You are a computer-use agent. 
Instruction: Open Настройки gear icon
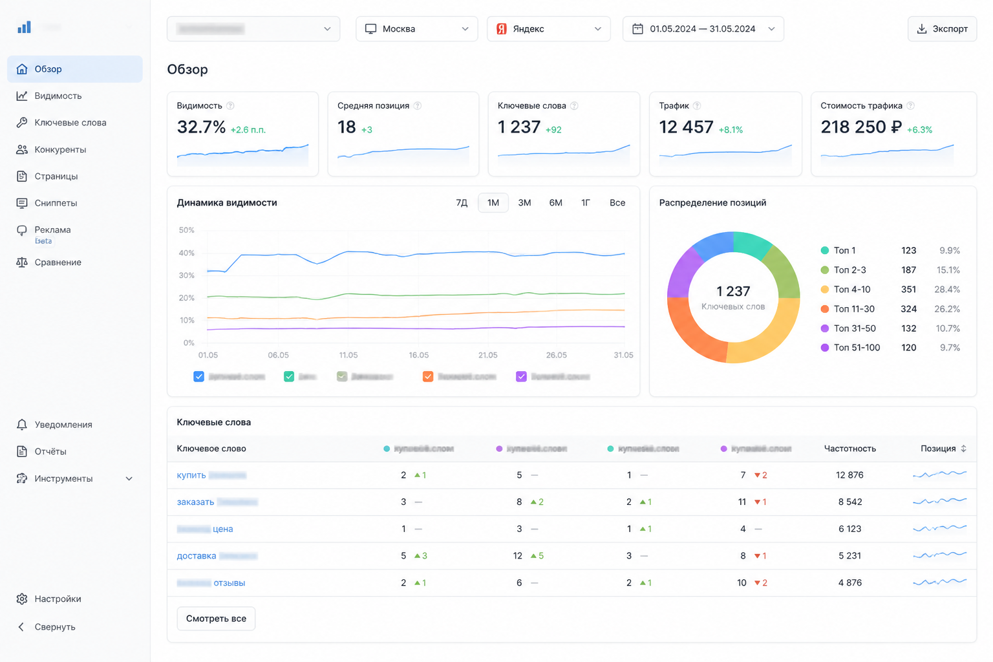pos(22,599)
